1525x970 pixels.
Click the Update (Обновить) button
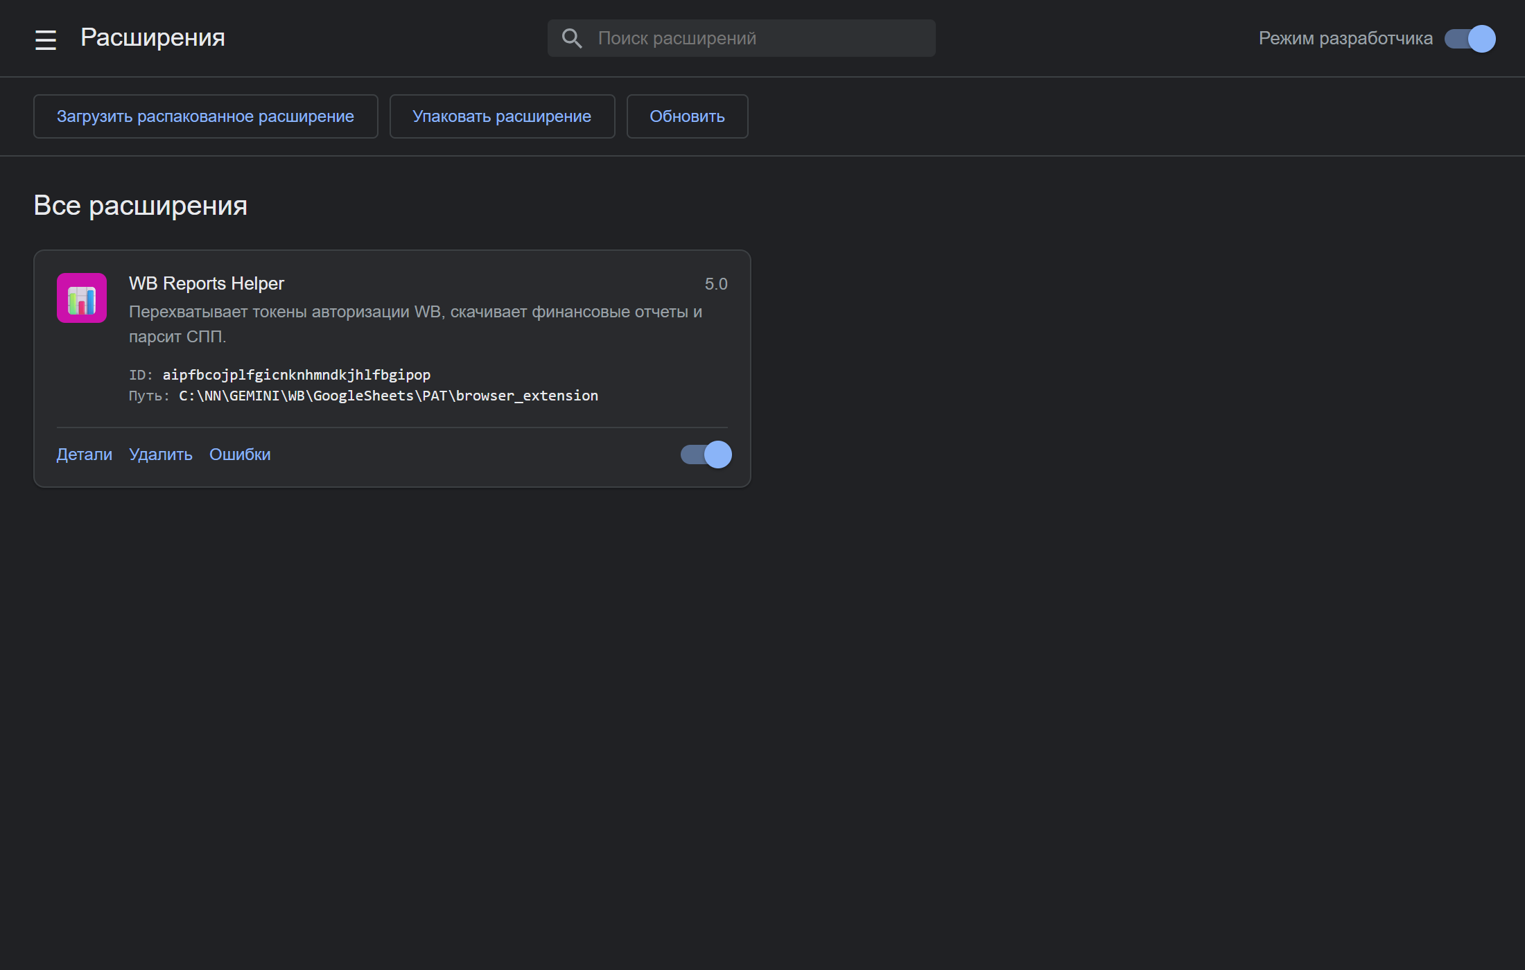687,116
